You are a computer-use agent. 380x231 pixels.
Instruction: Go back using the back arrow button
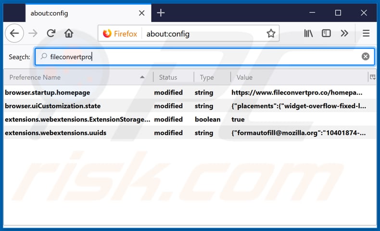point(14,33)
